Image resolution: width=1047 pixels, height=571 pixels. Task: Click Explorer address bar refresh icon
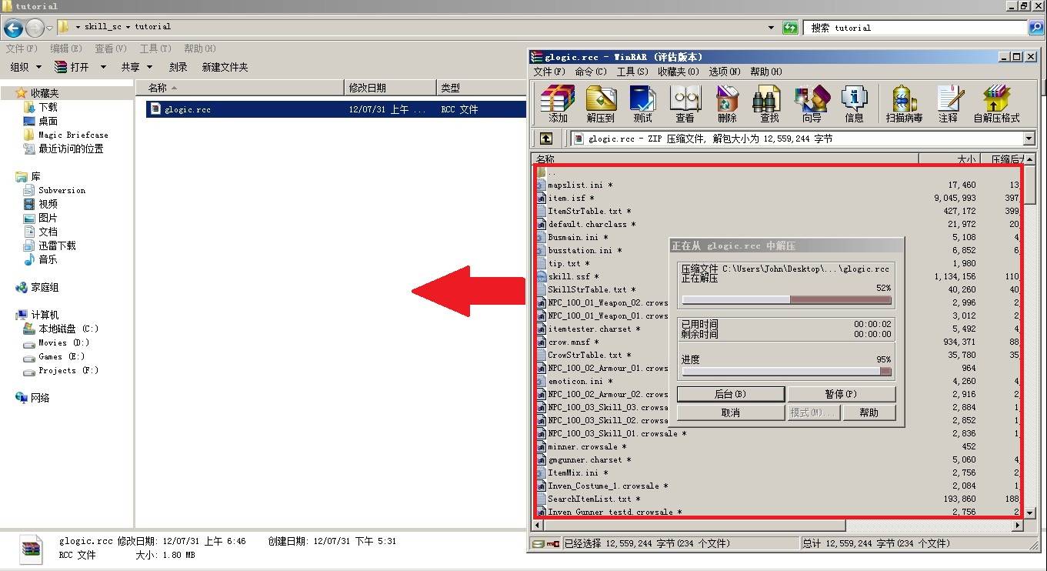790,28
